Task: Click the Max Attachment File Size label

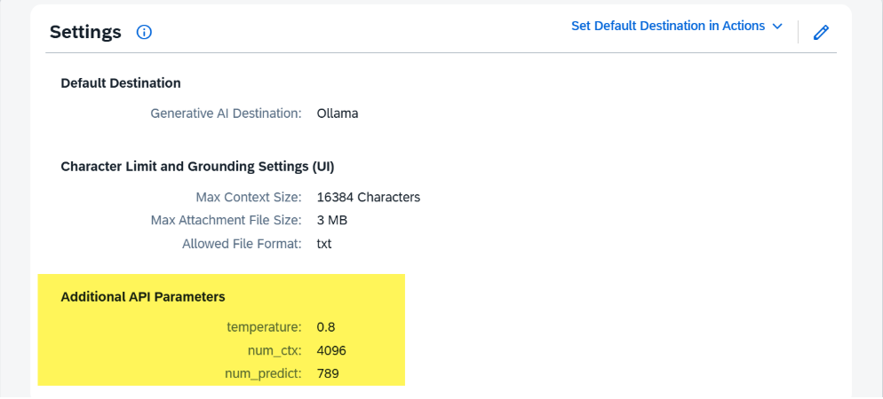Action: (x=227, y=220)
